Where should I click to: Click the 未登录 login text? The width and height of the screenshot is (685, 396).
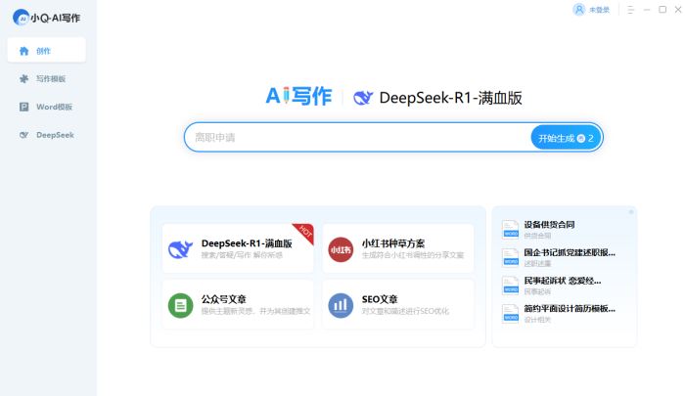(x=599, y=10)
